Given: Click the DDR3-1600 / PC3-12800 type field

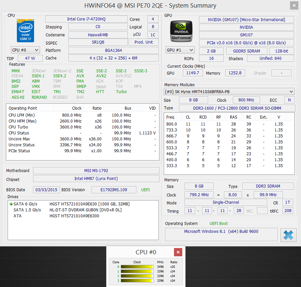Looking at the screenshot, I should pyautogui.click(x=237, y=108).
